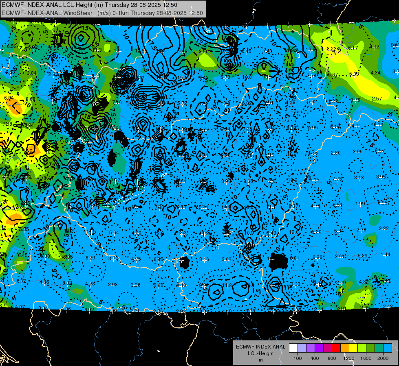Click the 1600 legend scale label
Image resolution: width=399 pixels, height=366 pixels.
[x=366, y=358]
